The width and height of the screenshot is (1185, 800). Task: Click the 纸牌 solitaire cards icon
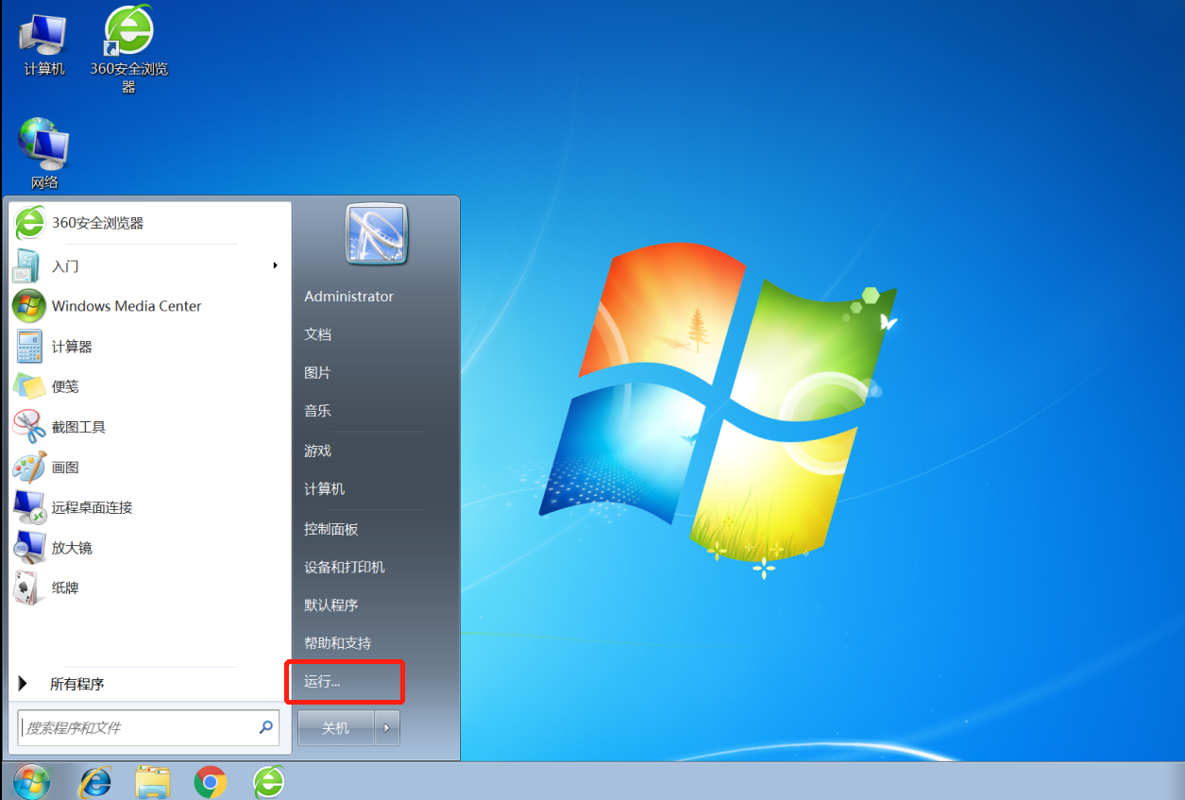[28, 587]
